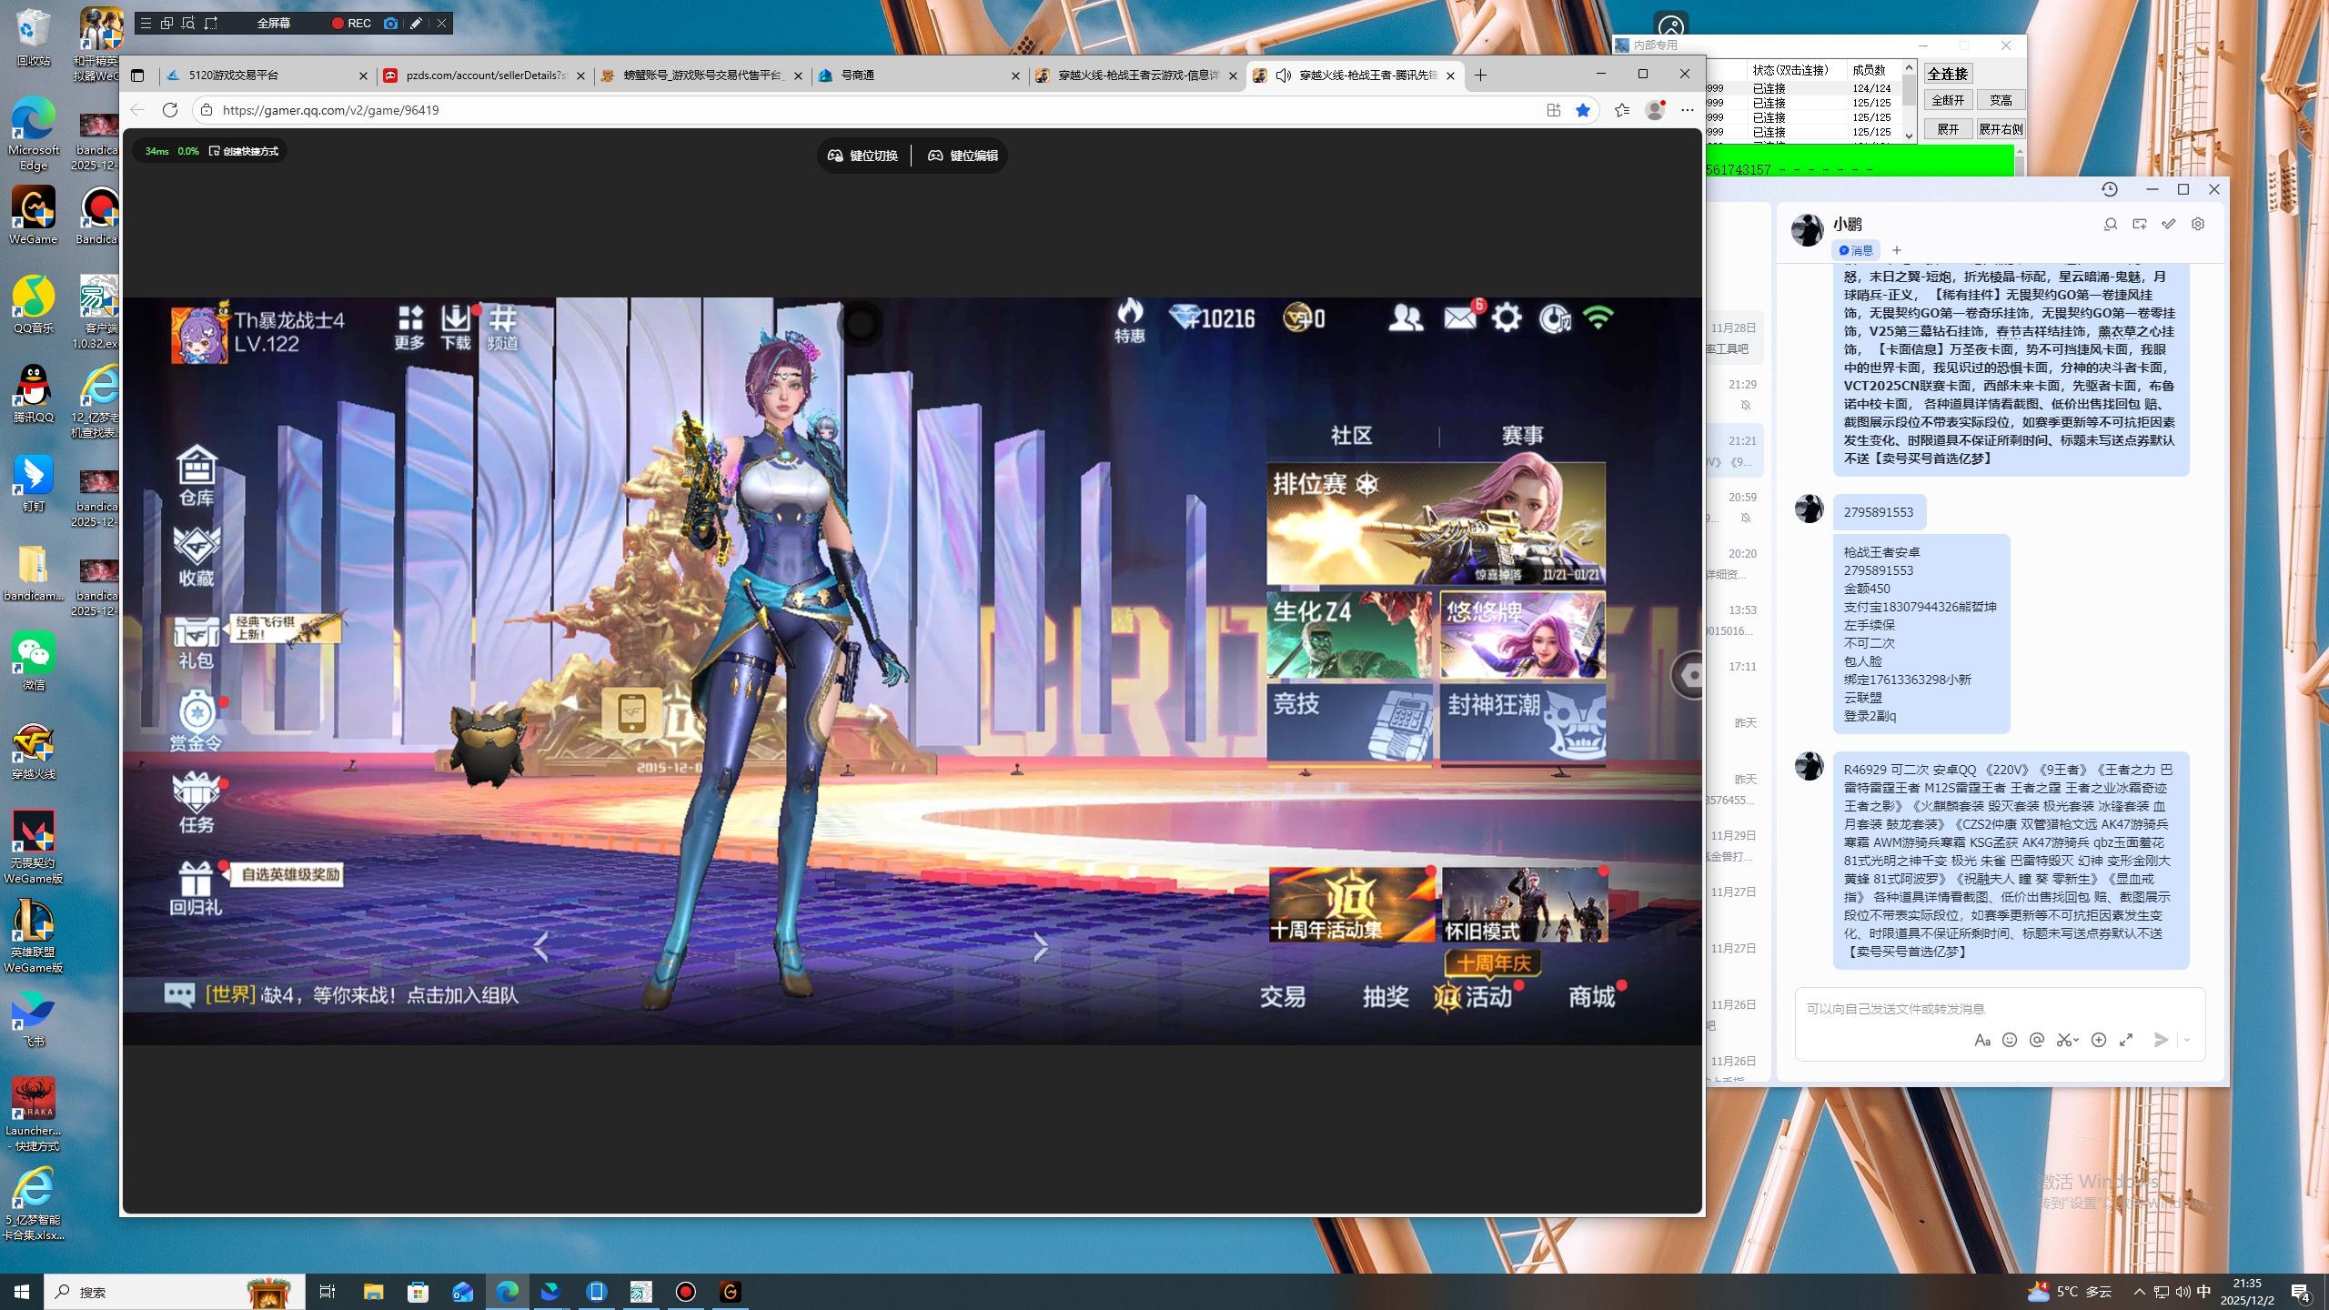
Task: Toggle the Bandicam REC recording button
Action: (x=351, y=24)
